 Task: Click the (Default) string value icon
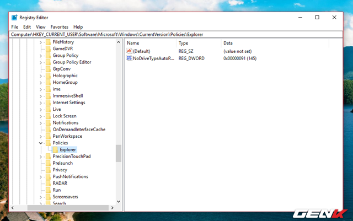pyautogui.click(x=129, y=51)
